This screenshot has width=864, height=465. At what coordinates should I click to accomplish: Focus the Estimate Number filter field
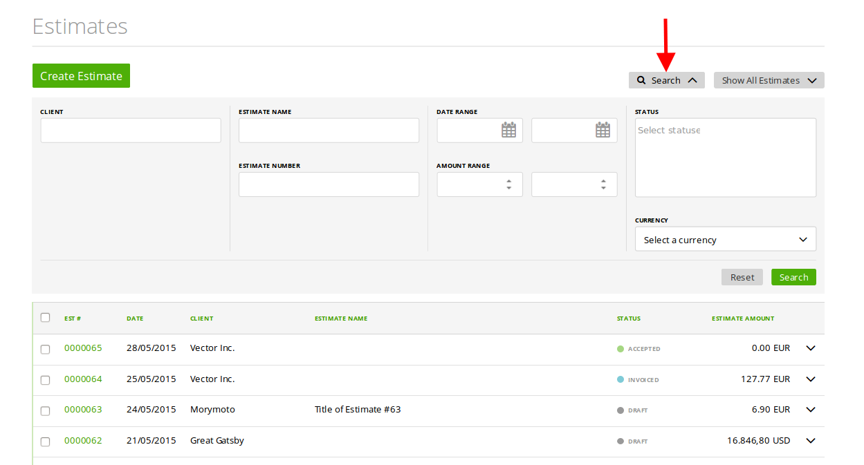329,184
